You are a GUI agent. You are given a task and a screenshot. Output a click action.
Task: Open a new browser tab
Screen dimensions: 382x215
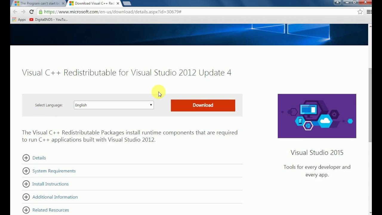coord(127,3)
